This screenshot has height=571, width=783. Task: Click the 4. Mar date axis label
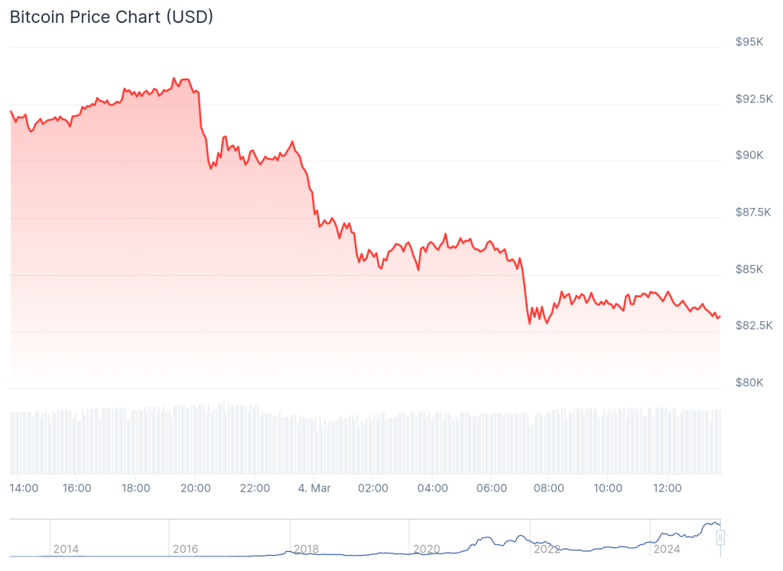(x=313, y=488)
